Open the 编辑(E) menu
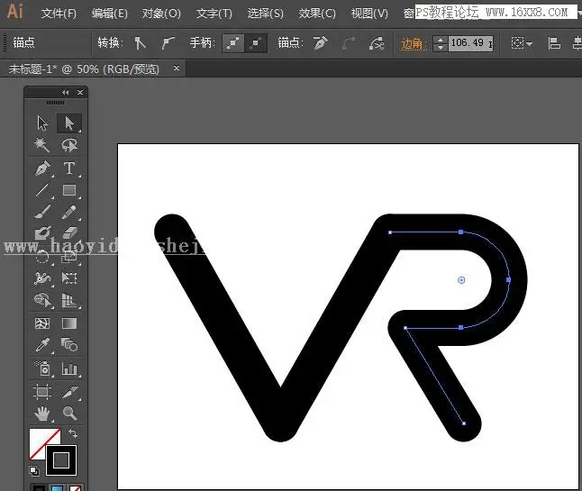Screen dimensions: 582x491 [x=110, y=14]
